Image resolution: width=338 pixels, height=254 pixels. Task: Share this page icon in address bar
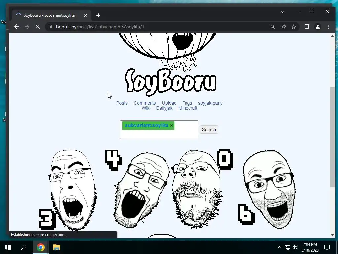283,27
